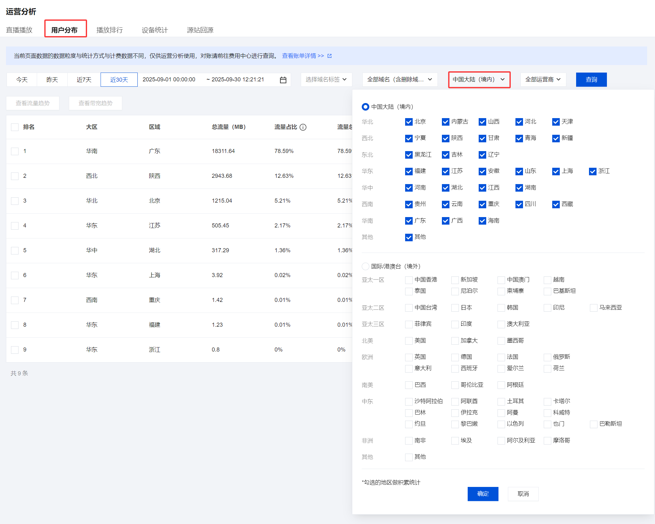The width and height of the screenshot is (655, 524).
Task: Collapse the 中国大陆（境内）region dropdown
Action: click(x=479, y=79)
